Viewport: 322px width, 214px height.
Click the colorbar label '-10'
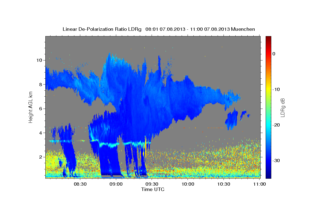tap(276, 89)
